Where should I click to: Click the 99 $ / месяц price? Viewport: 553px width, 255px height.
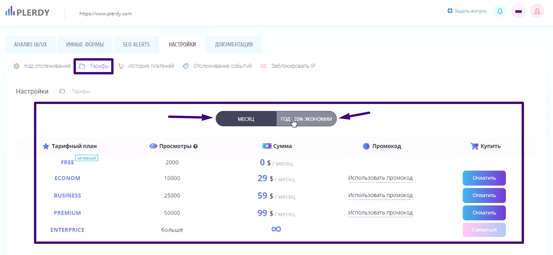(x=276, y=213)
